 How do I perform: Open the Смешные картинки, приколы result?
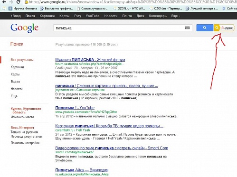pyautogui.click(x=107, y=86)
